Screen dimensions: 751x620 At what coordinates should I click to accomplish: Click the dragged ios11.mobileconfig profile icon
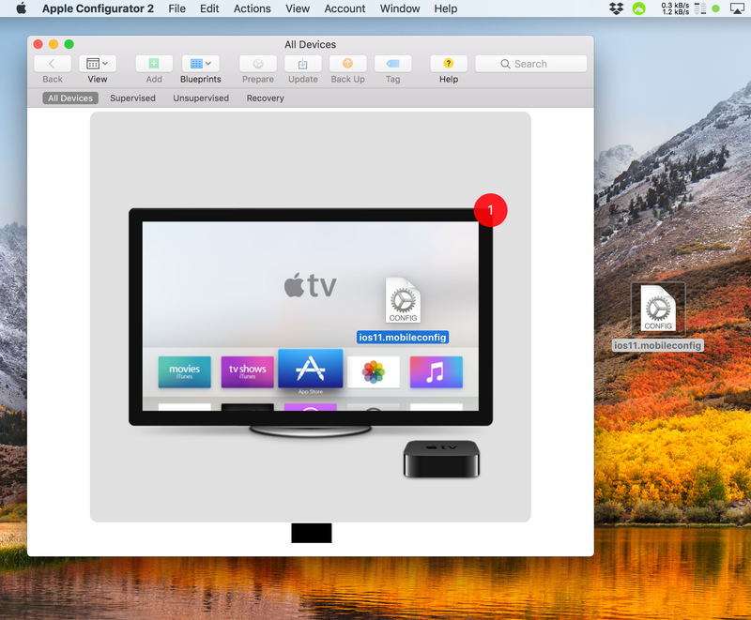[x=404, y=300]
